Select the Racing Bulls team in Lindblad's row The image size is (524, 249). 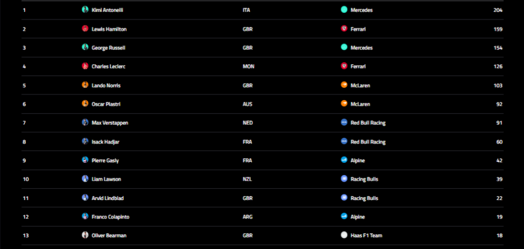(364, 198)
